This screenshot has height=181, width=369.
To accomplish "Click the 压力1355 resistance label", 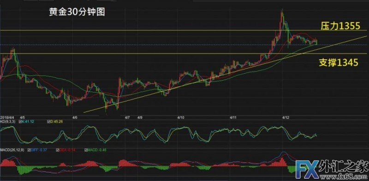I will click(340, 26).
